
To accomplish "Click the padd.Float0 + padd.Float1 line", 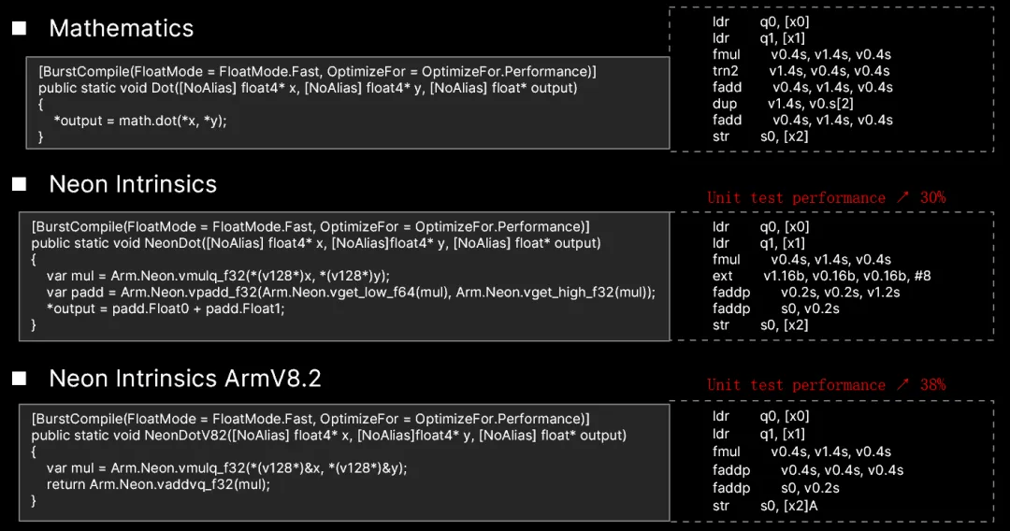I will (x=165, y=309).
